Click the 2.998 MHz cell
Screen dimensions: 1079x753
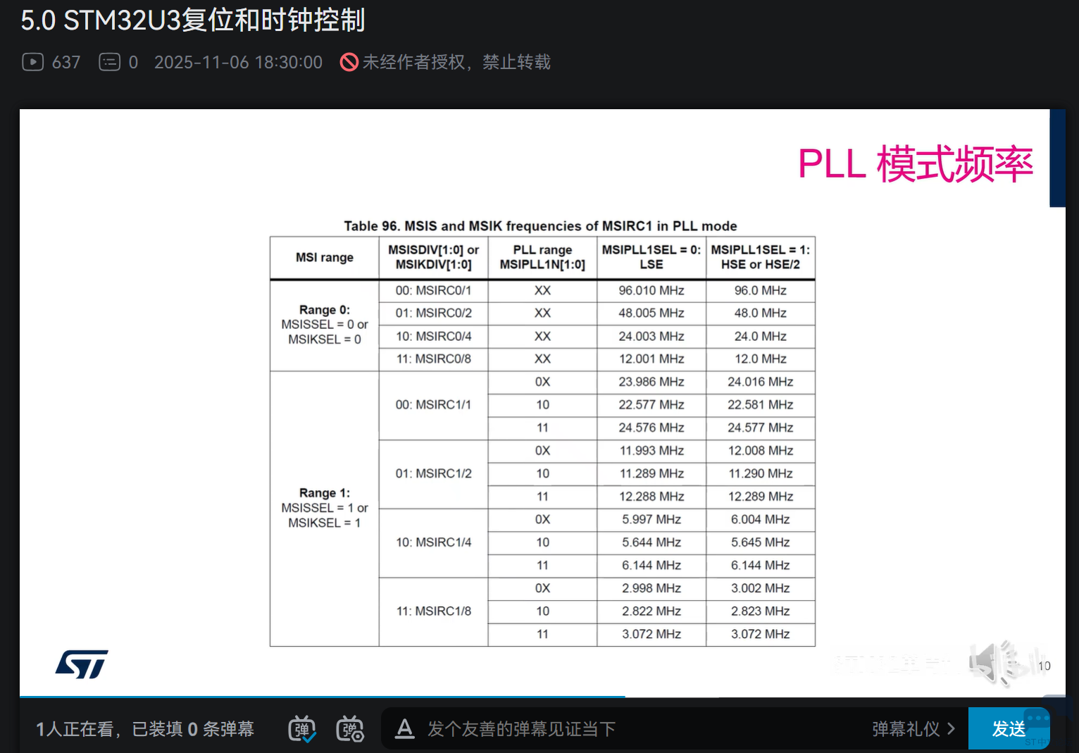pyautogui.click(x=651, y=588)
